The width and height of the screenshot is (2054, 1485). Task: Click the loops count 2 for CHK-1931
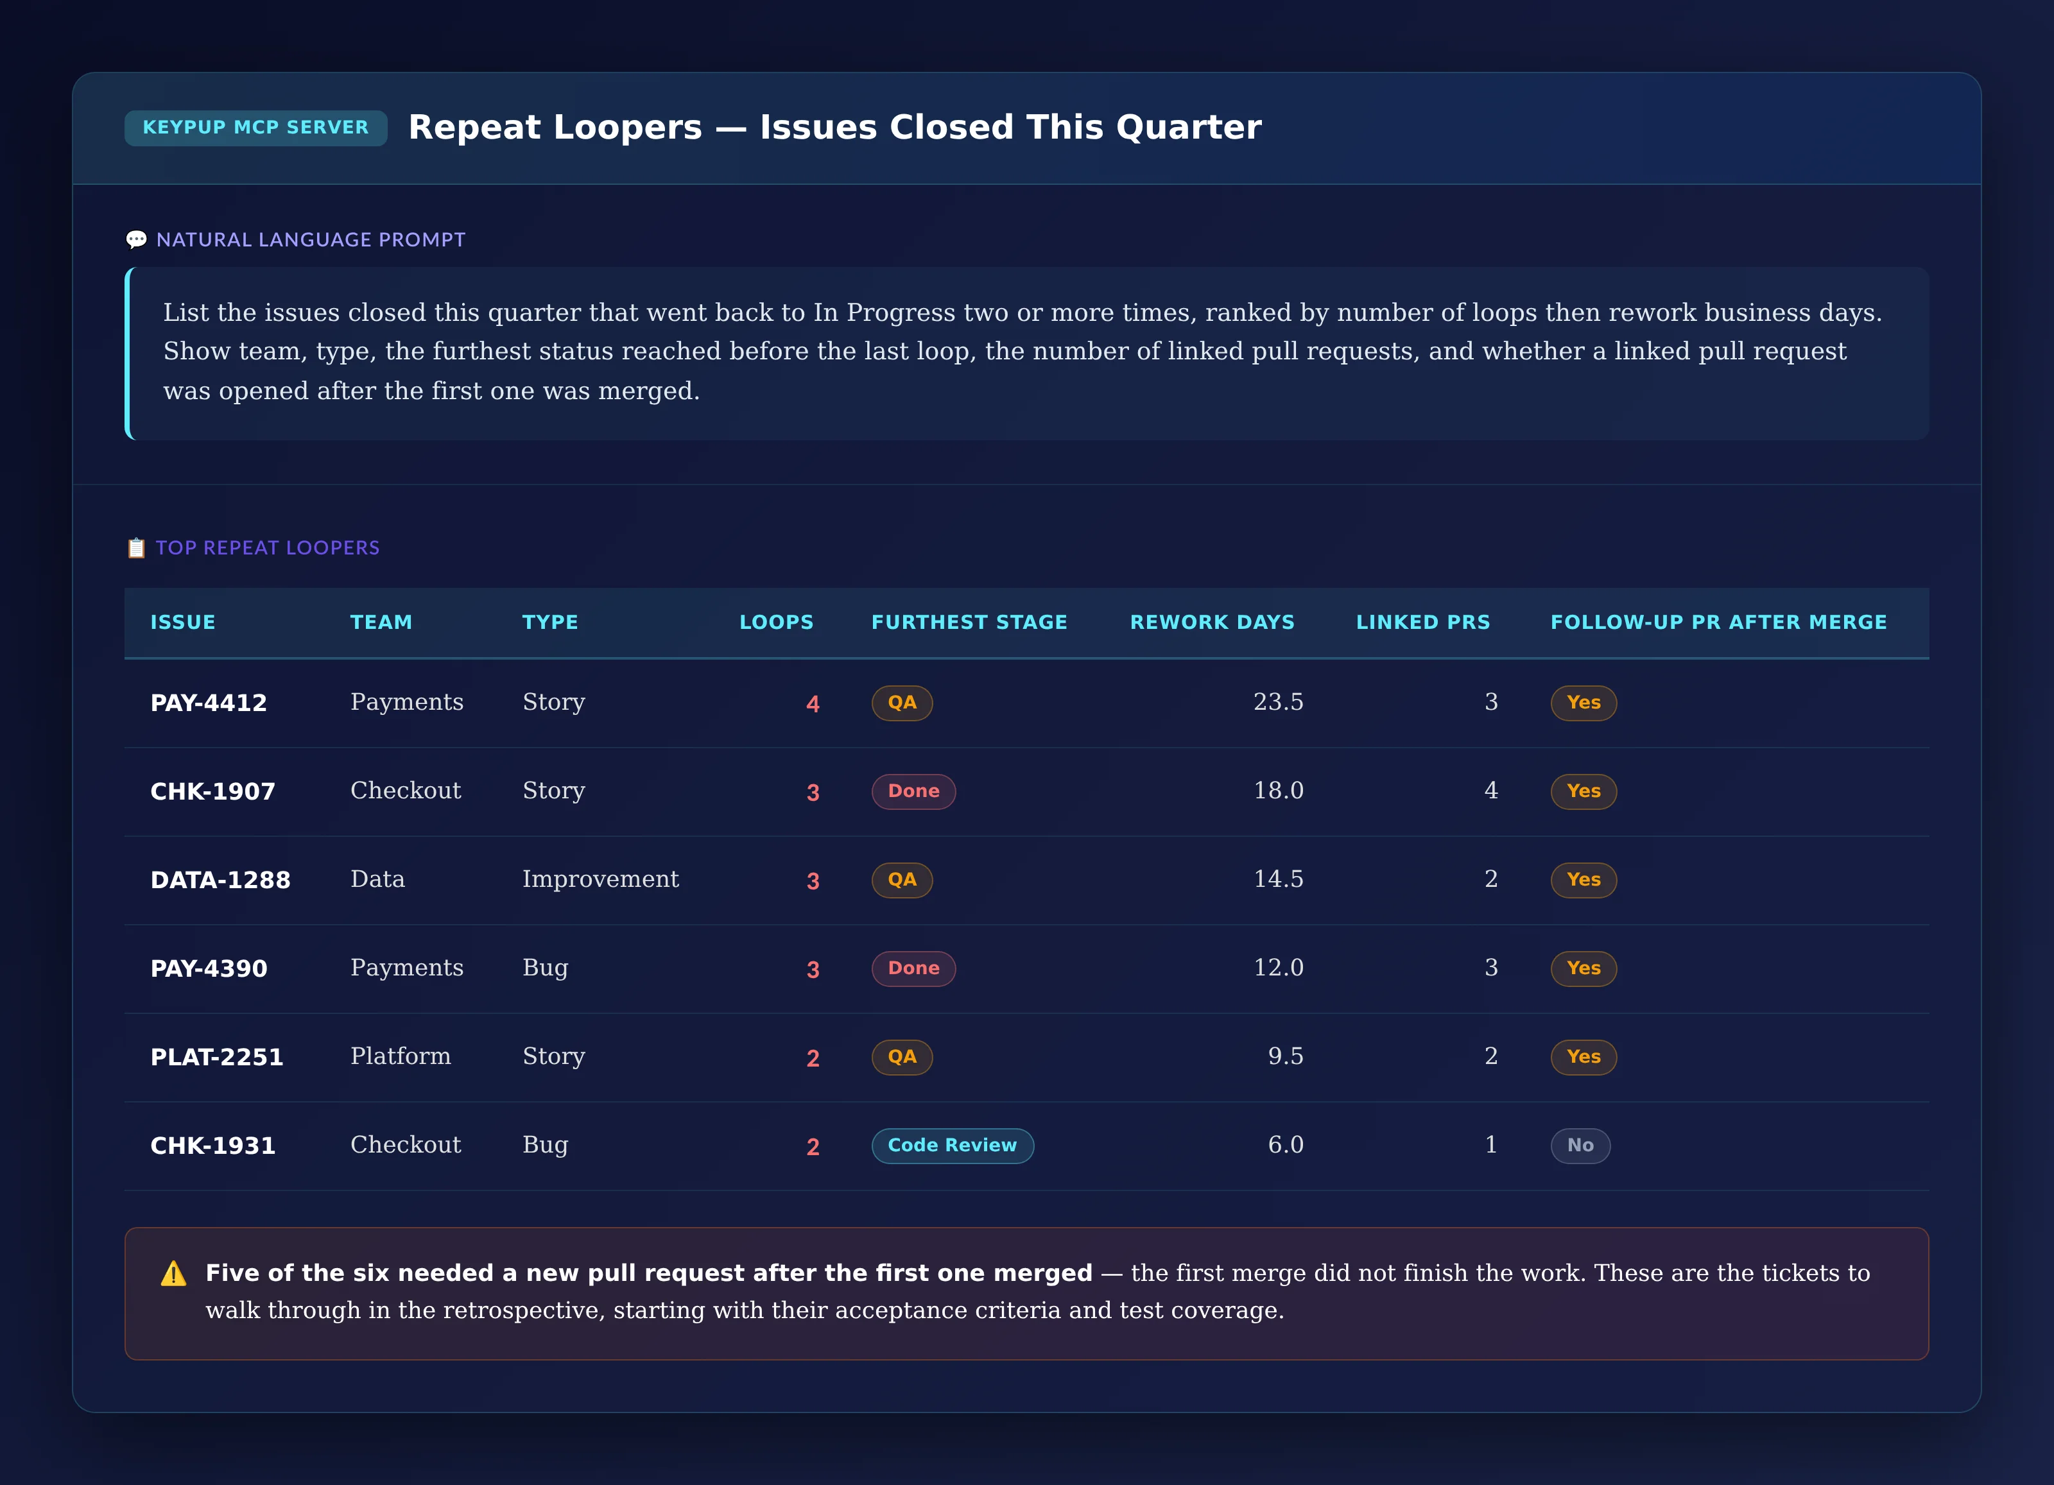[x=813, y=1147]
